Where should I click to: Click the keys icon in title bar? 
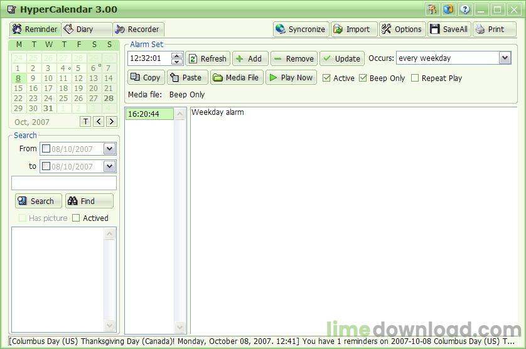[x=432, y=9]
